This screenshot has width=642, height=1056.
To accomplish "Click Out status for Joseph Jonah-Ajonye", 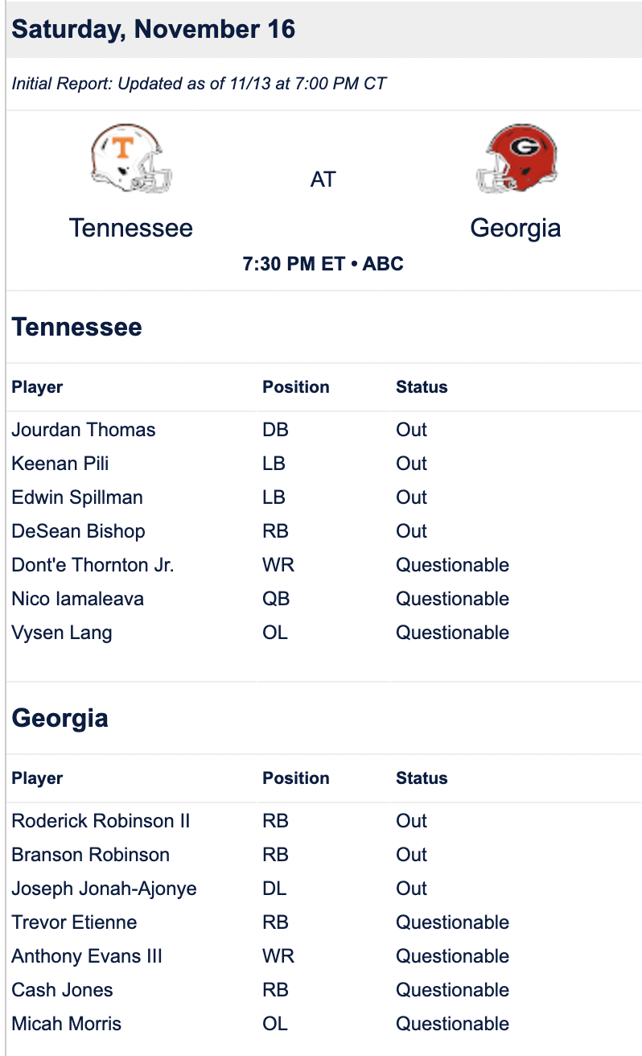I will [411, 889].
